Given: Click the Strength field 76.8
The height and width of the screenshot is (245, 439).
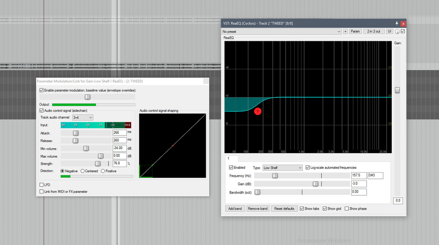Looking at the screenshot, I should tap(120, 164).
